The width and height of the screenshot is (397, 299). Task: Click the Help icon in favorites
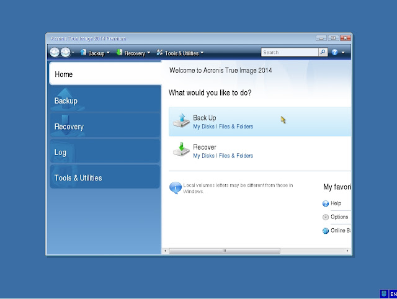pyautogui.click(x=326, y=203)
